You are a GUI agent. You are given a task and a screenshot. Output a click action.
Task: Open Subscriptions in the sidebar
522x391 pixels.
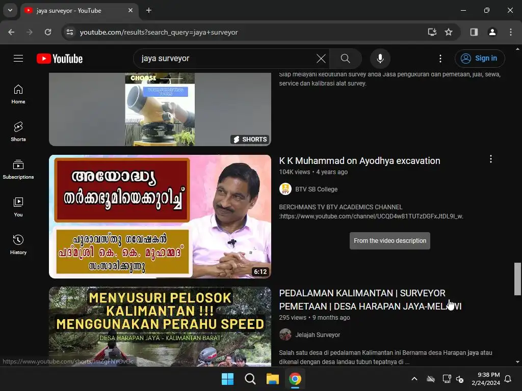pos(18,170)
